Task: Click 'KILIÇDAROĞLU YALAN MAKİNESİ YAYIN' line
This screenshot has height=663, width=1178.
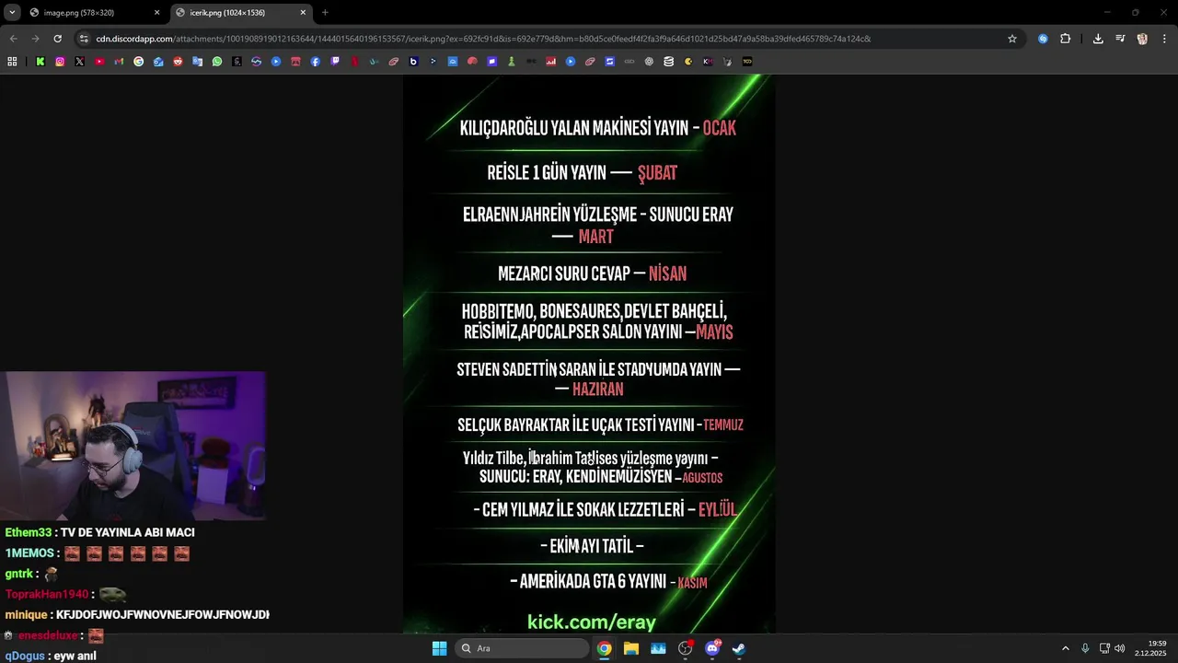Action: coord(574,128)
